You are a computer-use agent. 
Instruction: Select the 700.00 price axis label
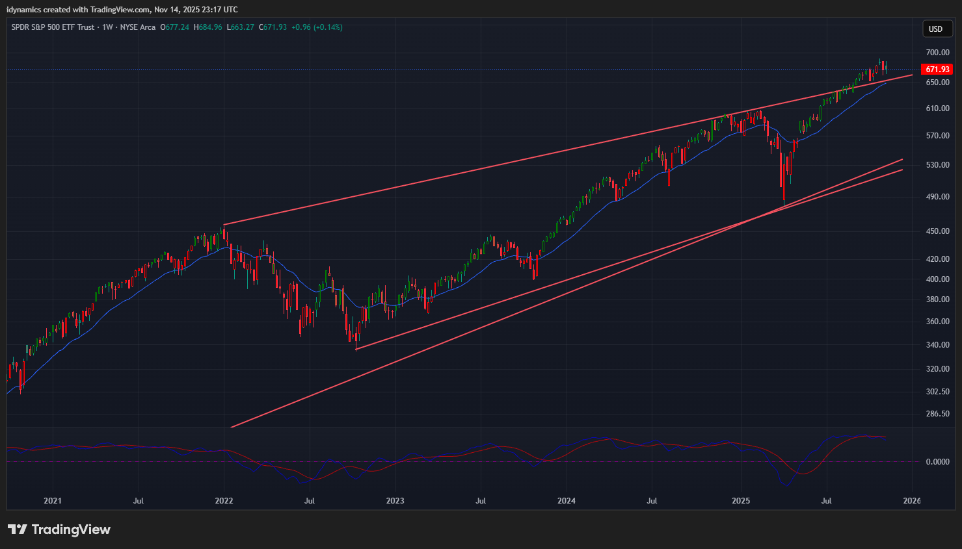[937, 53]
